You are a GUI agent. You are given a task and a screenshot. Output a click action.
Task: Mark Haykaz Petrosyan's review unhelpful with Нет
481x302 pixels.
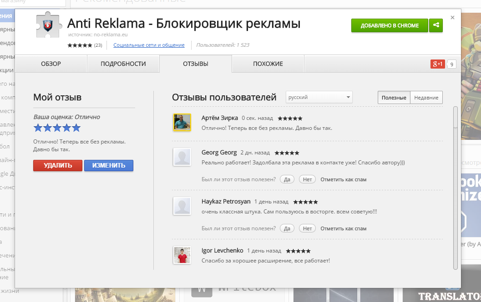coord(307,228)
